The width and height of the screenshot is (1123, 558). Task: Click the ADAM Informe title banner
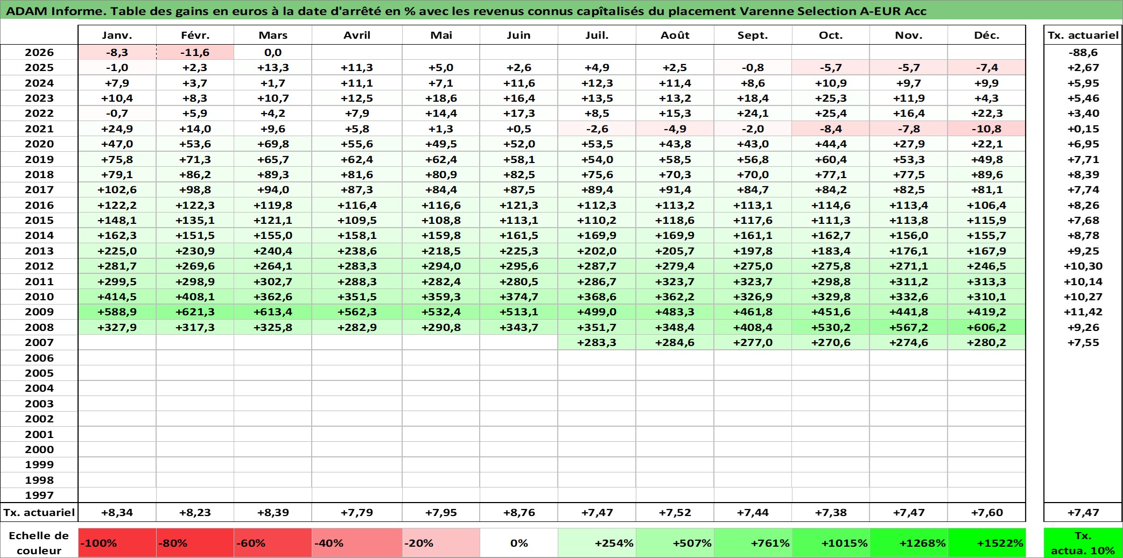(561, 11)
